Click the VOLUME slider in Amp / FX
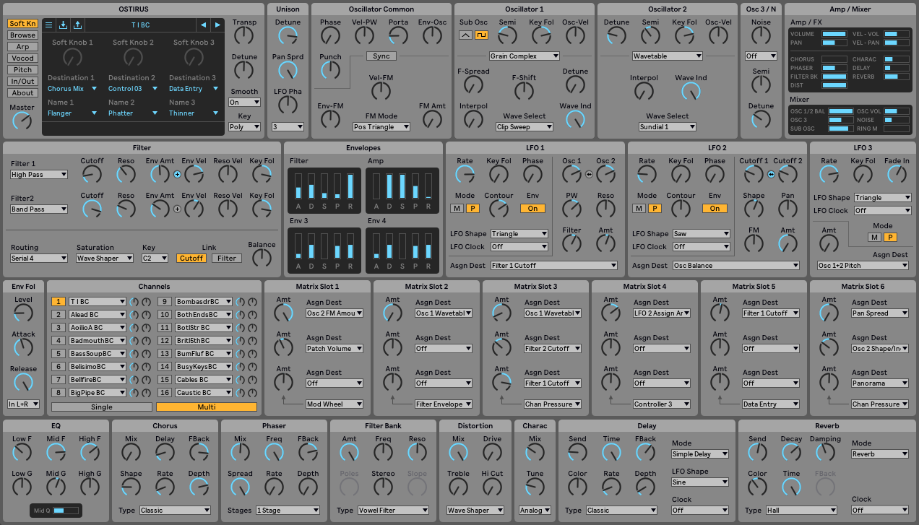This screenshot has height=525, width=919. tap(834, 34)
